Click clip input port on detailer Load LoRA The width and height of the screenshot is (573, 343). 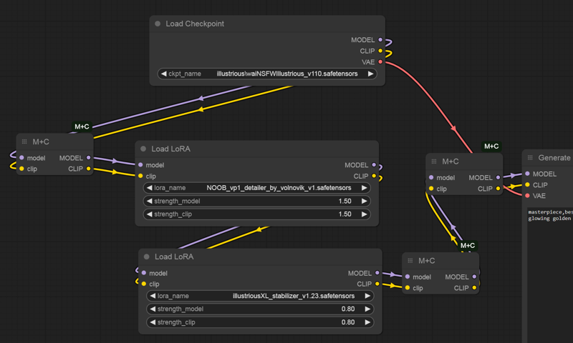point(140,176)
